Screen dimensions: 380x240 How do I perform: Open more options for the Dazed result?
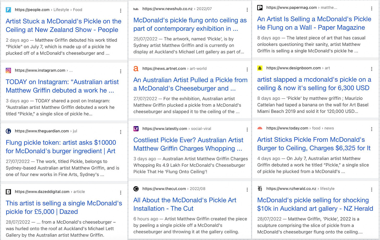point(121,193)
